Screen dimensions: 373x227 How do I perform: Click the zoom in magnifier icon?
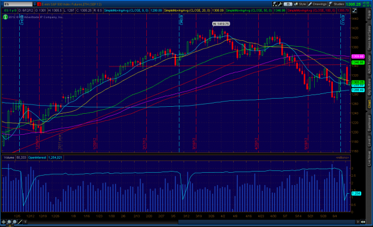(9, 222)
